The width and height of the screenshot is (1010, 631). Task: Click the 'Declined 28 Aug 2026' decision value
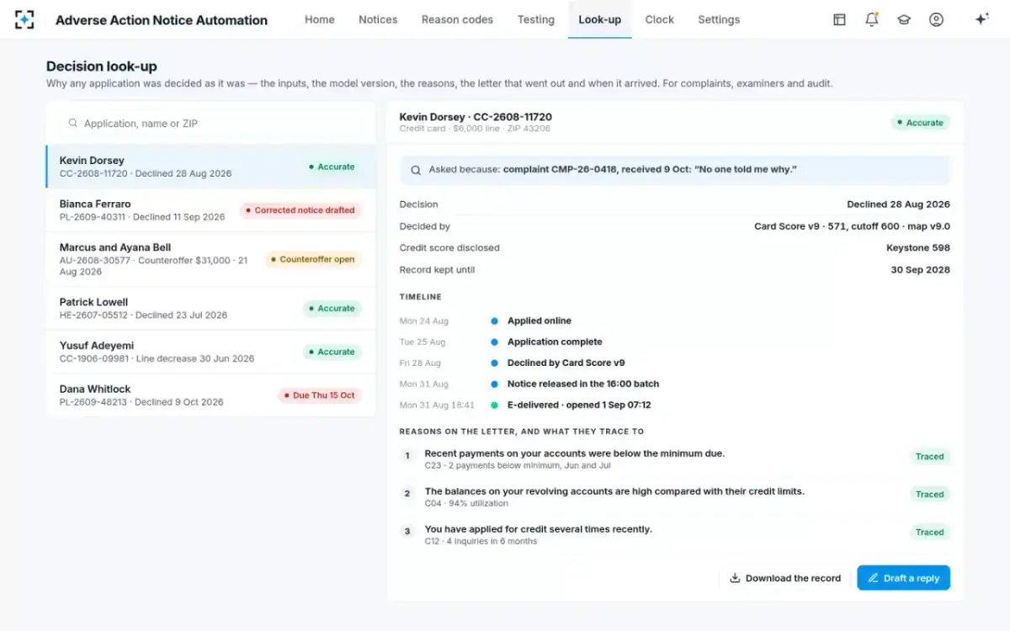click(898, 204)
